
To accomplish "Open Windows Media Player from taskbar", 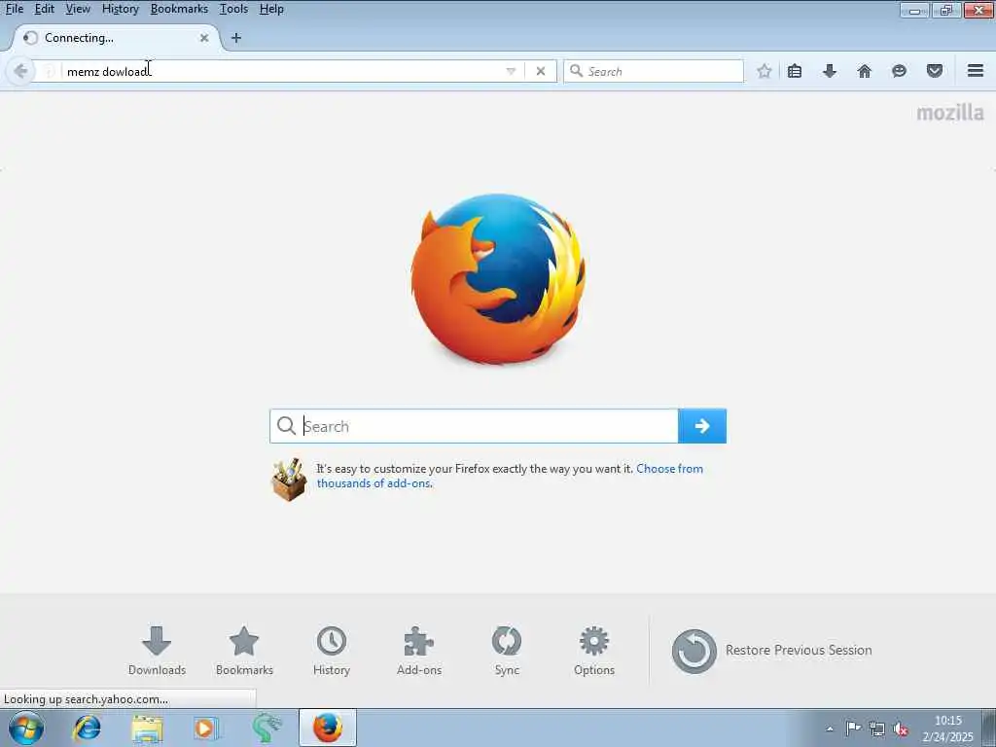I will pyautogui.click(x=206, y=728).
